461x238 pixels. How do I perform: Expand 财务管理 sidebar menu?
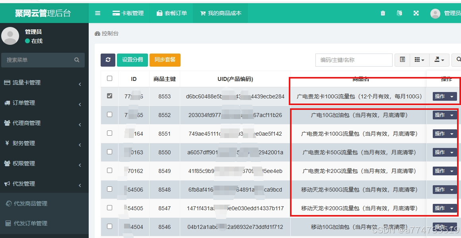pos(44,143)
